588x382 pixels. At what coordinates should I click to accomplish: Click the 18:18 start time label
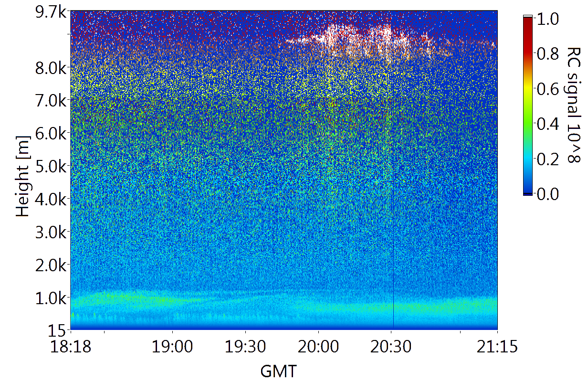71,346
